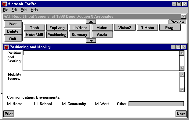
Task: Uncheck the Work environment checkbox
Action: click(97, 104)
